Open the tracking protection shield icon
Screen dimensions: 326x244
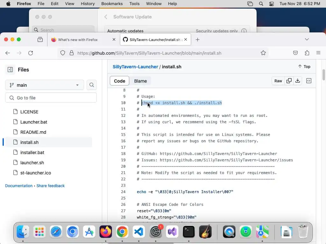point(63,53)
